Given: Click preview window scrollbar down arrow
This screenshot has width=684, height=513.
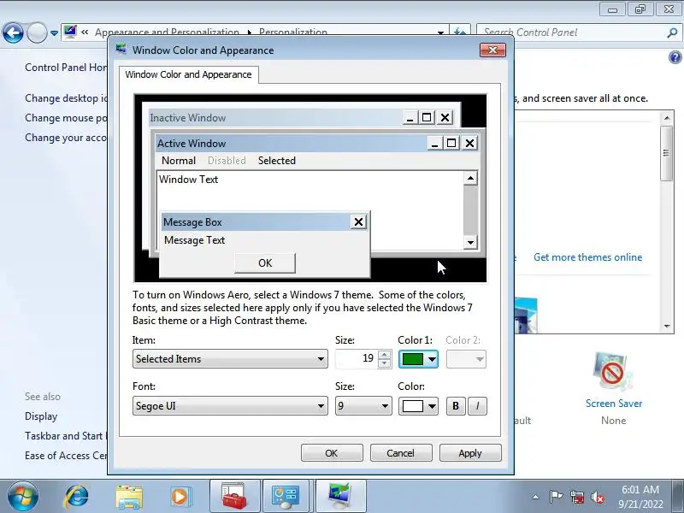Looking at the screenshot, I should (x=470, y=242).
